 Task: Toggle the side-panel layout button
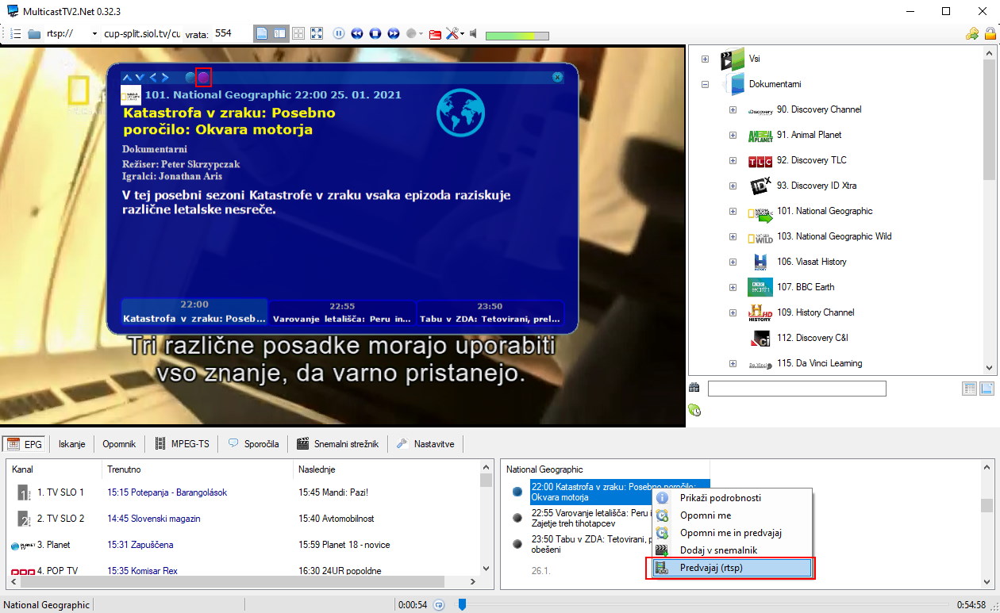(x=279, y=33)
